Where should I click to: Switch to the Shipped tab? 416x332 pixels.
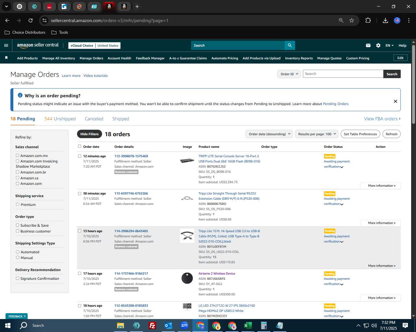(x=121, y=119)
